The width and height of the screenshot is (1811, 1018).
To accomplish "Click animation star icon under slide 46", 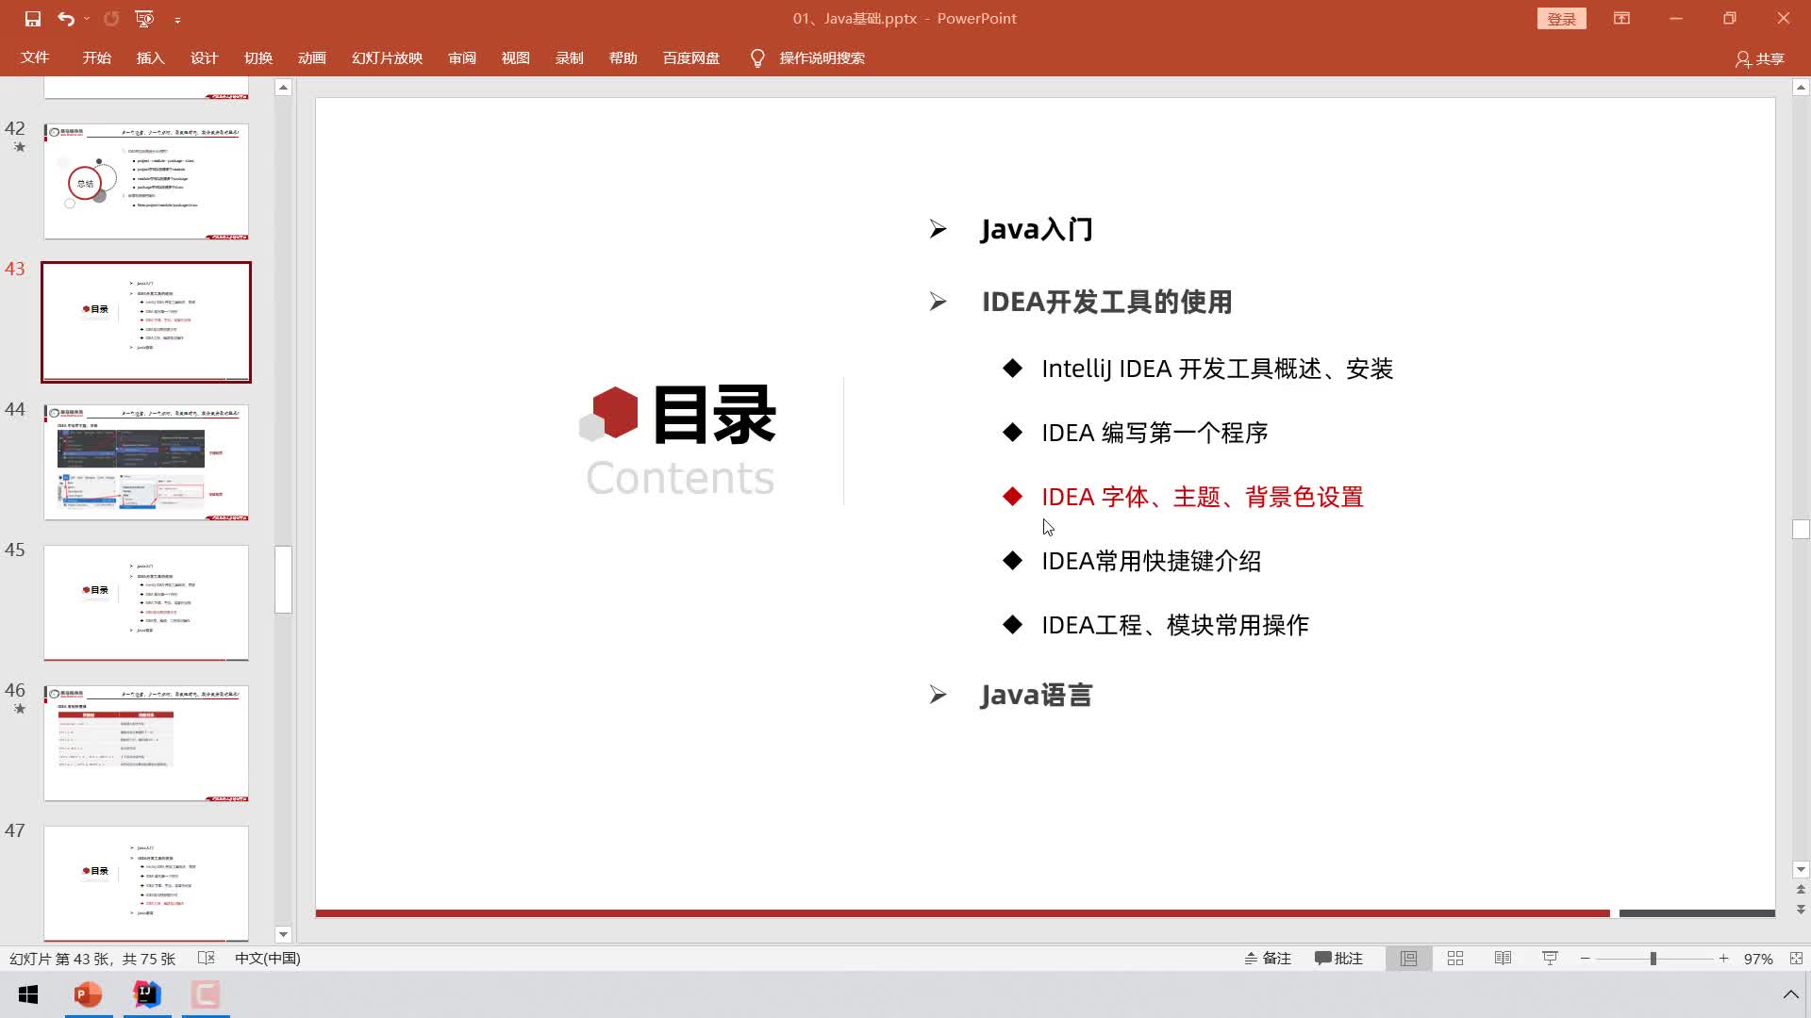I will pos(20,709).
